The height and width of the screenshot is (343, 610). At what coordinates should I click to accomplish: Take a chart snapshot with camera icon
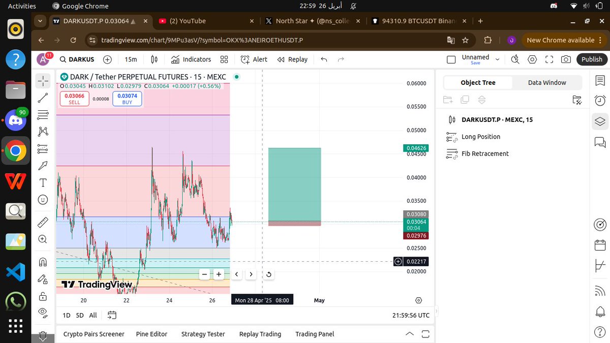566,59
